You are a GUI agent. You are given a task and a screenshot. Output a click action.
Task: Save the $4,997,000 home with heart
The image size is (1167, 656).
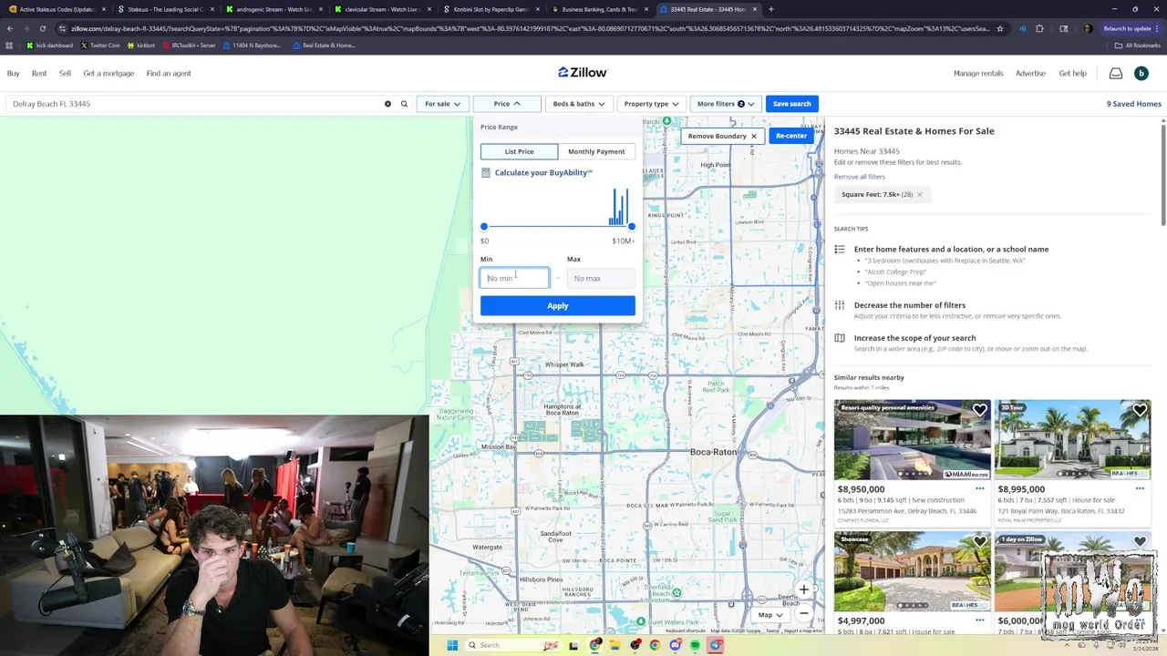coord(979,542)
